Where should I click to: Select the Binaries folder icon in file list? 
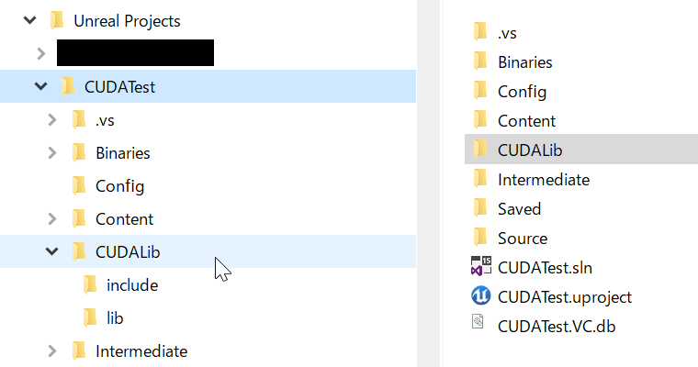(480, 61)
